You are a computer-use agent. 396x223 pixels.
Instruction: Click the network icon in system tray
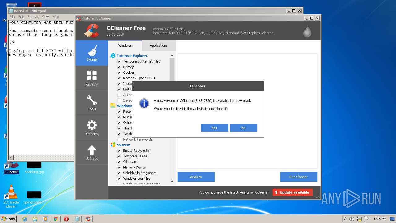tap(359, 219)
